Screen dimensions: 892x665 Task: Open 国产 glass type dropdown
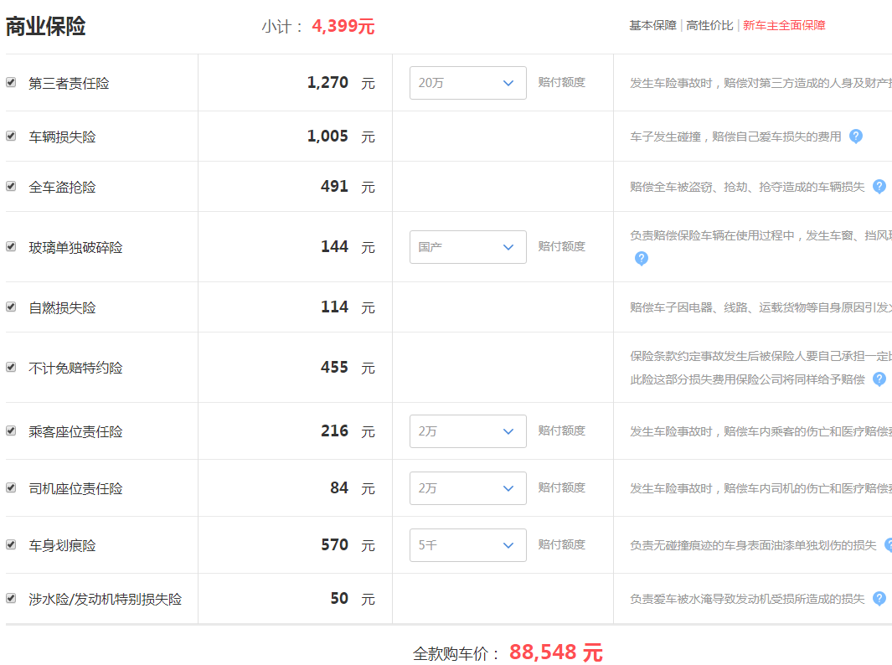click(x=467, y=247)
